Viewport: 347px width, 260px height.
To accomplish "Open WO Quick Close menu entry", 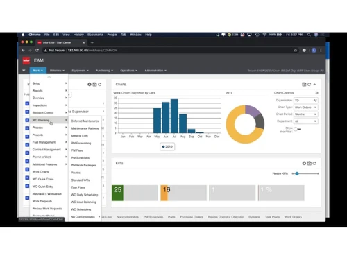I will pyautogui.click(x=49, y=179).
